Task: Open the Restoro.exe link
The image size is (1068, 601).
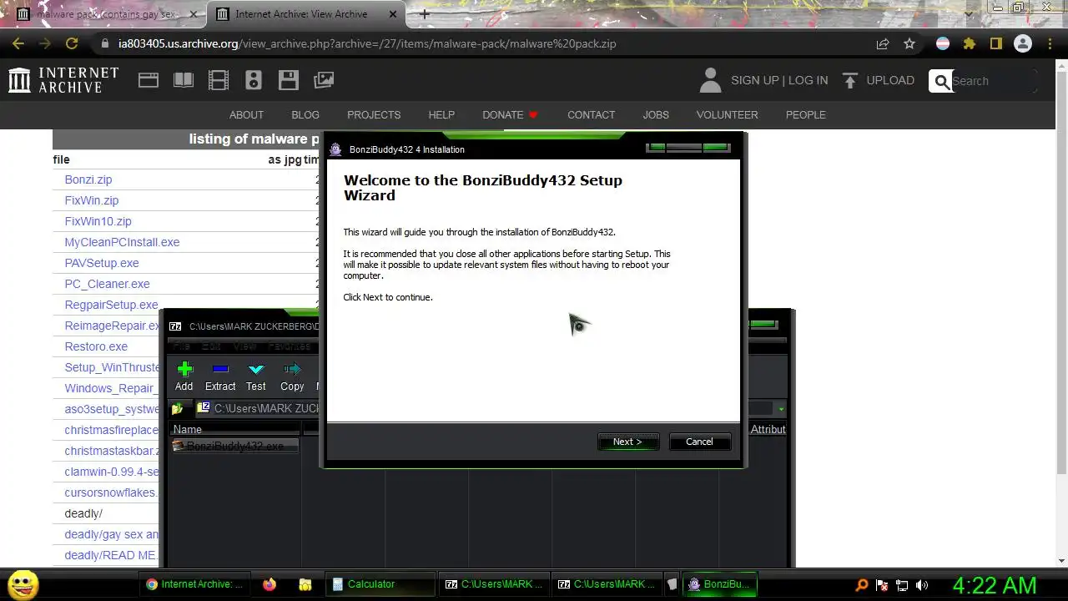Action: (x=96, y=346)
